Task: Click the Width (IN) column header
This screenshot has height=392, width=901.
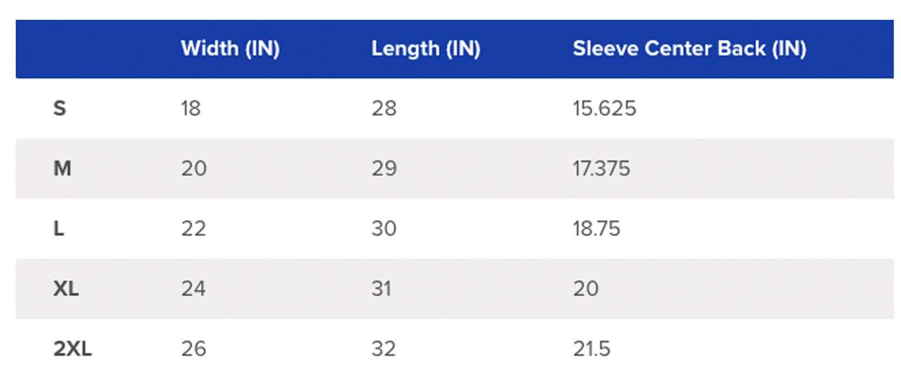Action: (x=230, y=49)
